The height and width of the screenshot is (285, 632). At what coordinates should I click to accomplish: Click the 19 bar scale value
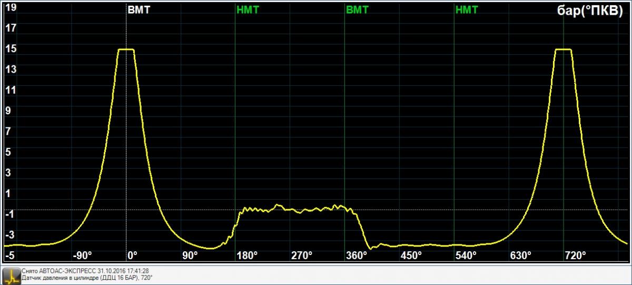point(11,8)
